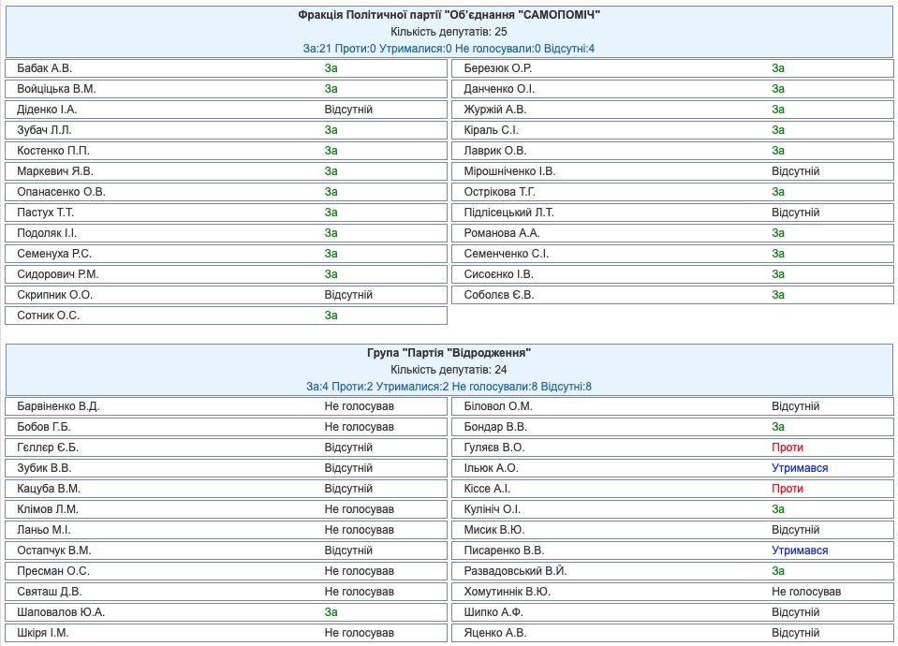Select Святаш Д.В. name

coord(50,592)
